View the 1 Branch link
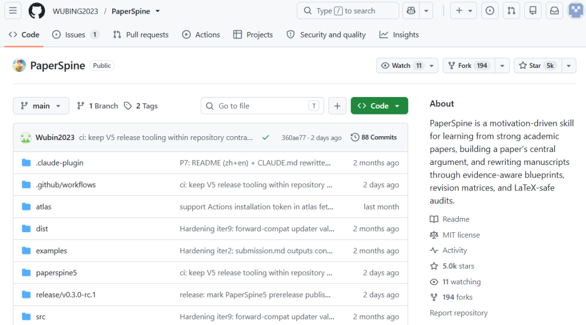This screenshot has height=325, width=586. click(x=97, y=106)
